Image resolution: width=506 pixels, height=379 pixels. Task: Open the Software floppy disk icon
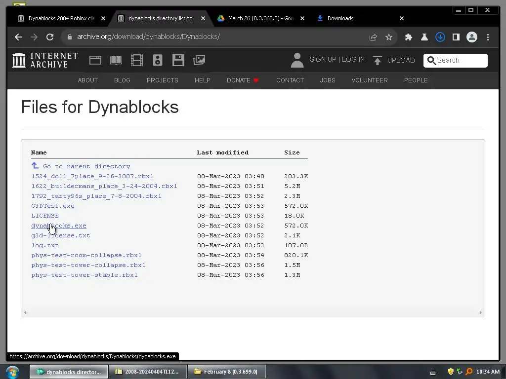(x=178, y=60)
